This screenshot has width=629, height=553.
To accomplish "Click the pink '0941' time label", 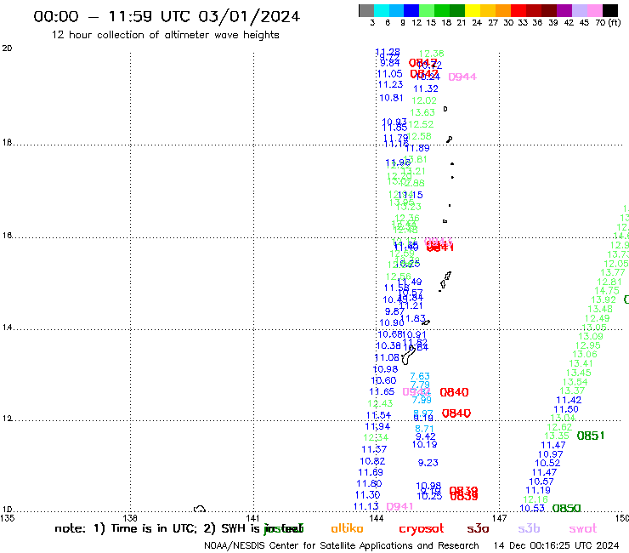I will [x=399, y=506].
